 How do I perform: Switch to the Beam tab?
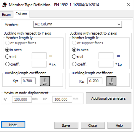tap(6, 15)
